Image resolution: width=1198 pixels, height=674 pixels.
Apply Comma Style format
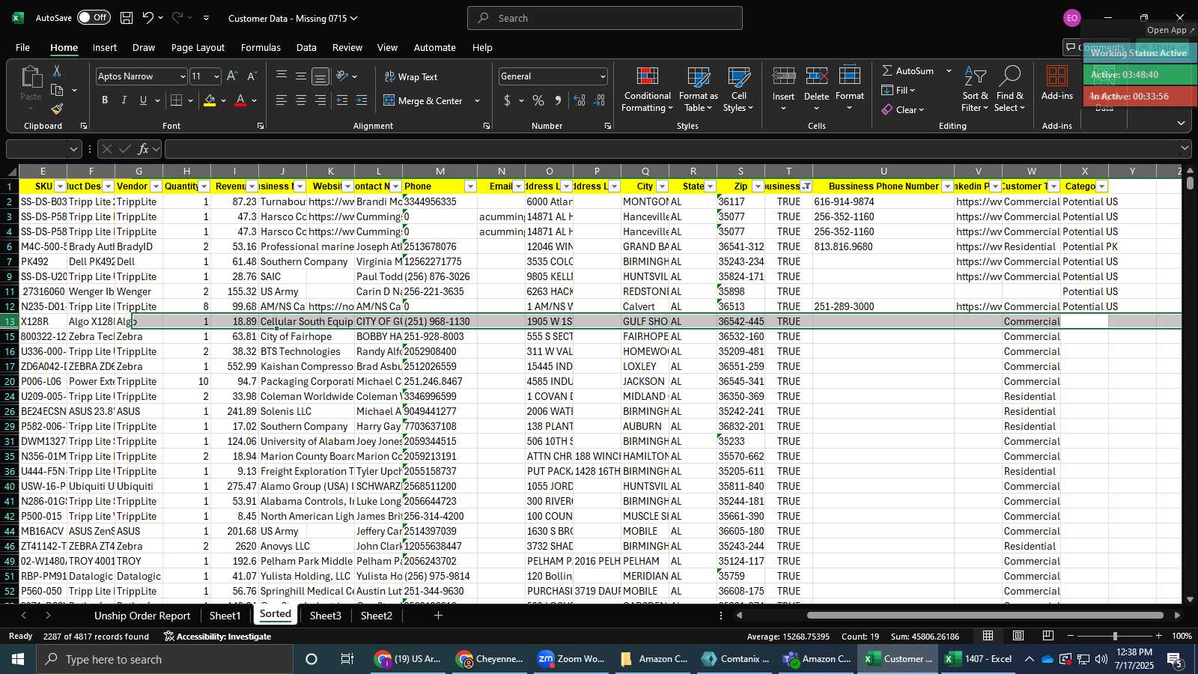[x=558, y=100]
